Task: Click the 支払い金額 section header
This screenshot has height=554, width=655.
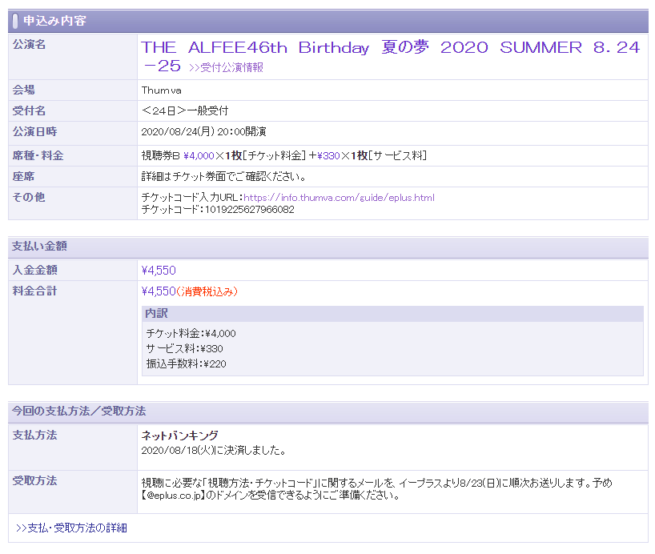Action: (x=39, y=247)
